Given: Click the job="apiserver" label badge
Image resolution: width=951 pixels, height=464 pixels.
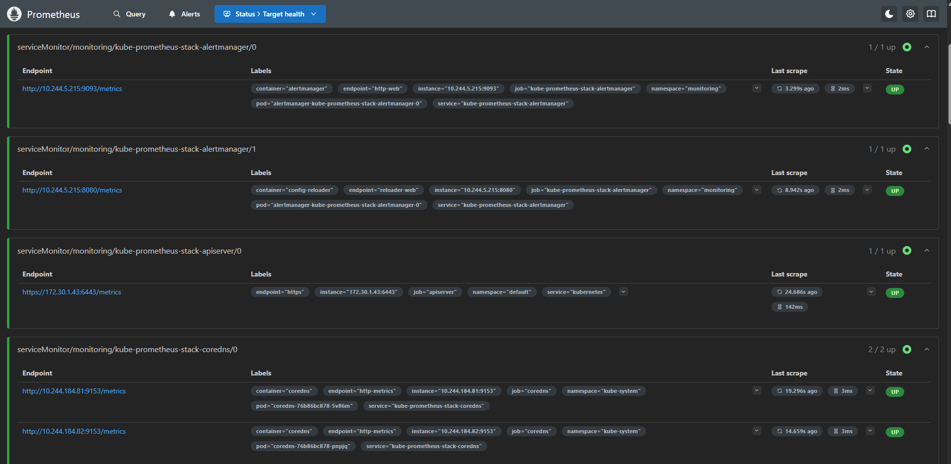Looking at the screenshot, I should coord(435,292).
